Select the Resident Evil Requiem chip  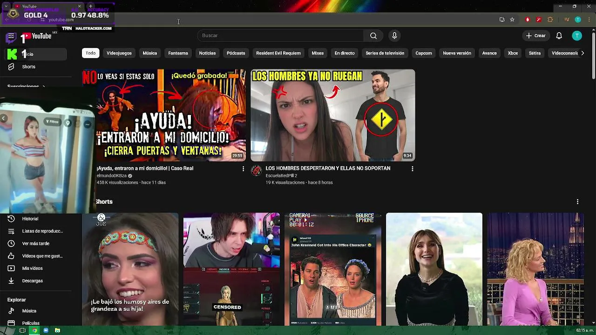point(278,53)
